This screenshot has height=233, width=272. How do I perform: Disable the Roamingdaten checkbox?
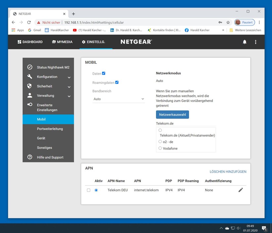point(117,83)
